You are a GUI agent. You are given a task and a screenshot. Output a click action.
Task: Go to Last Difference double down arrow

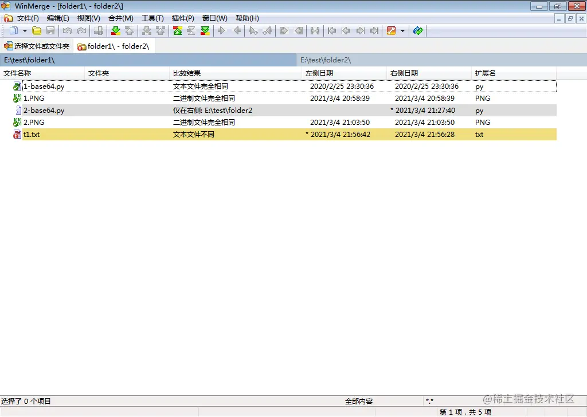tap(205, 31)
